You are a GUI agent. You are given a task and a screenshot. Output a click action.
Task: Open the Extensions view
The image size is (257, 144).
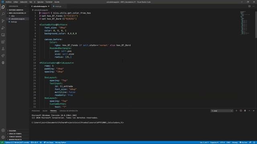tap(3, 42)
